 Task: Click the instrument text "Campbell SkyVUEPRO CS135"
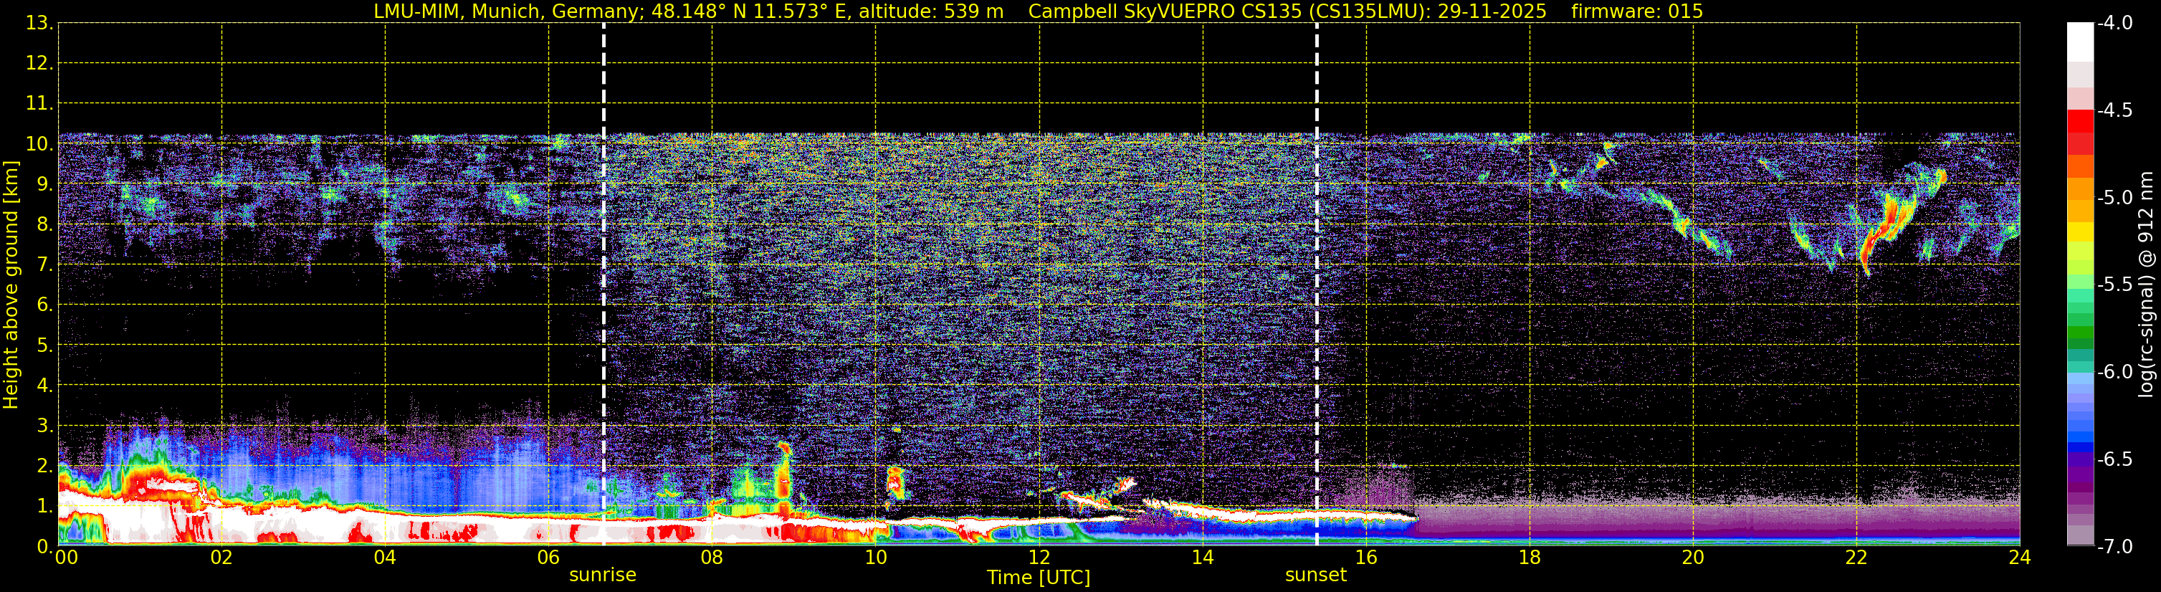[1165, 11]
